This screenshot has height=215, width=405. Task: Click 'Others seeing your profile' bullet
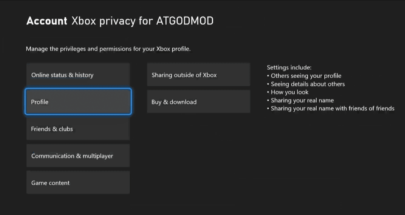pyautogui.click(x=304, y=76)
